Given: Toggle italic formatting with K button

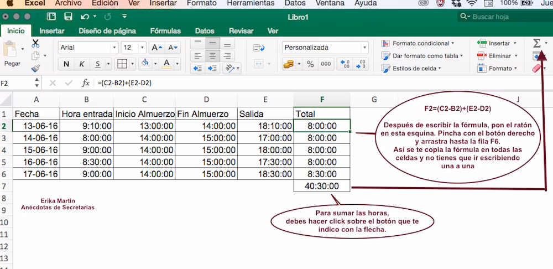Looking at the screenshot, I should point(82,64).
